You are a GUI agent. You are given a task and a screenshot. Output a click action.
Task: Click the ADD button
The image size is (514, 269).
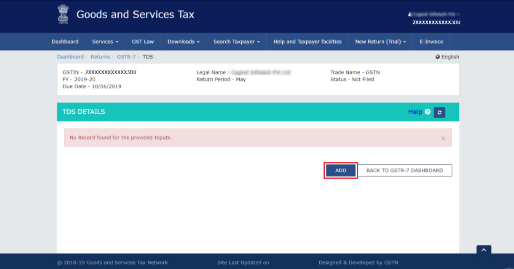[x=340, y=170]
